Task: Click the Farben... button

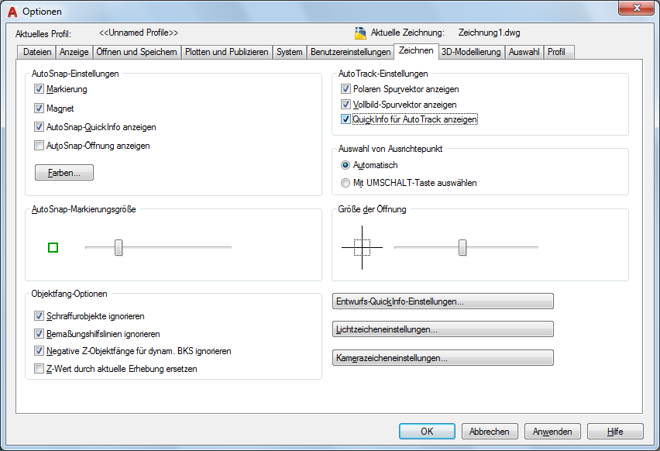Action: click(64, 172)
